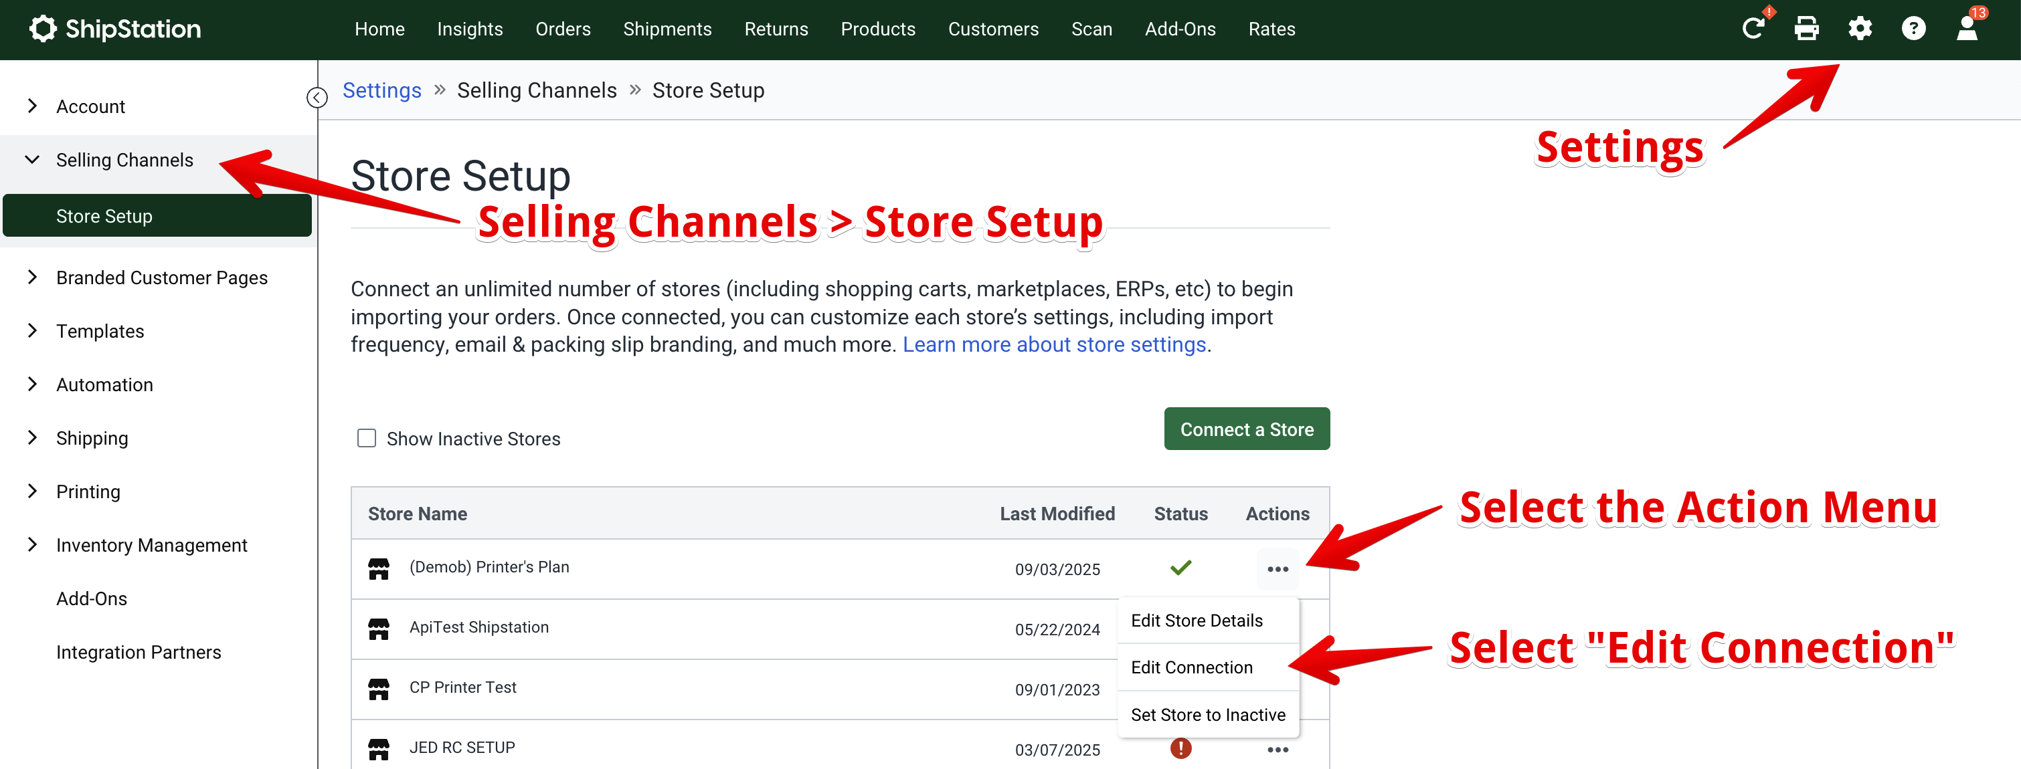
Task: Open the Customers tab
Action: click(993, 29)
